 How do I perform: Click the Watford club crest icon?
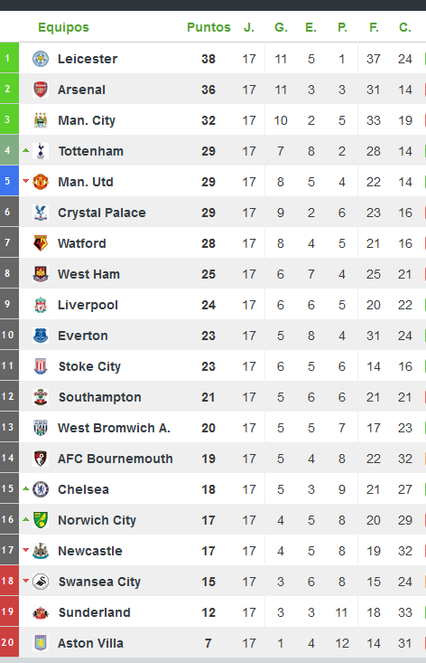(41, 243)
